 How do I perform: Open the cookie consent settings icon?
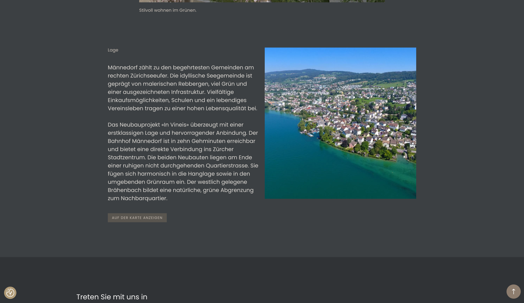[10, 293]
